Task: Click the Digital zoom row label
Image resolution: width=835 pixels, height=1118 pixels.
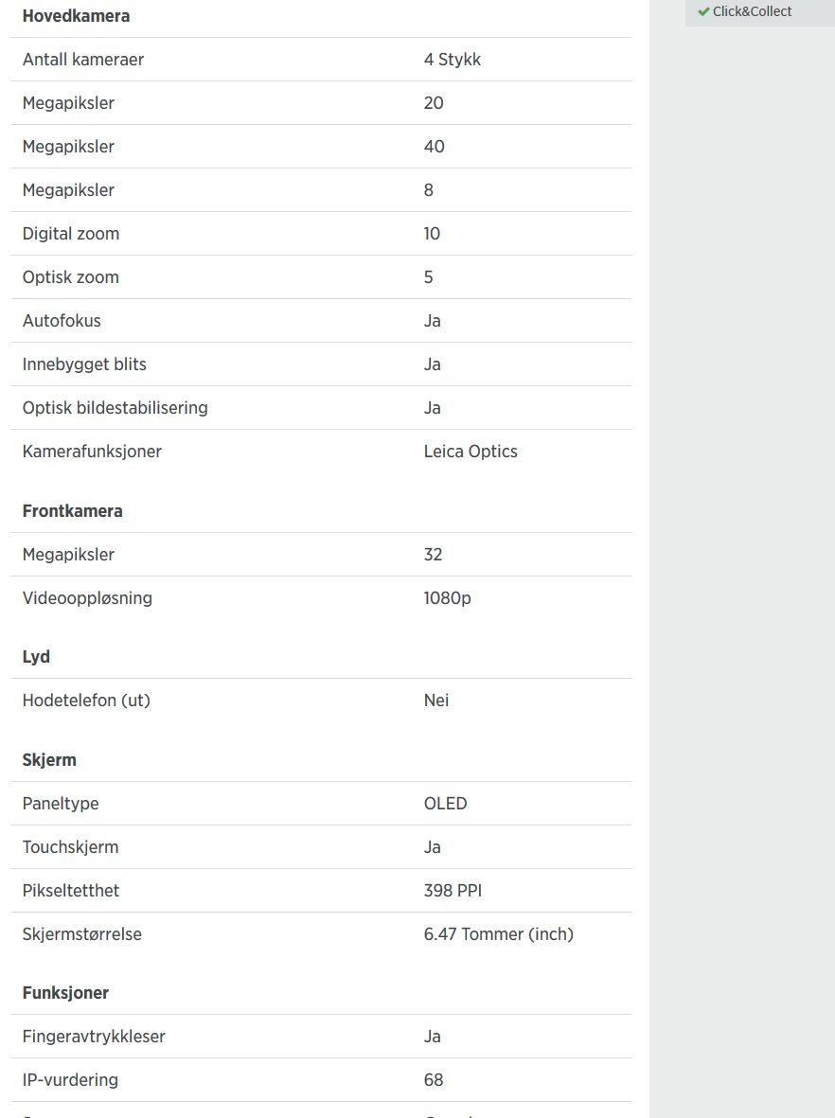Action: tap(71, 234)
